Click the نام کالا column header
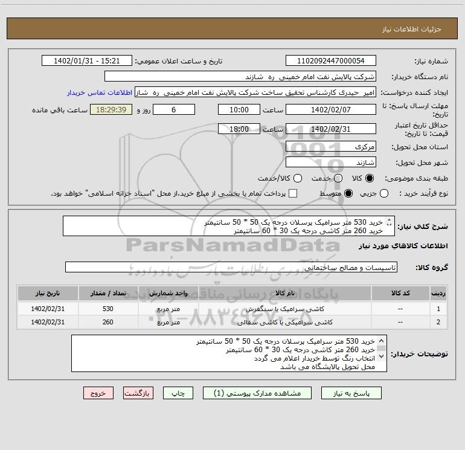The width and height of the screenshot is (465, 450). pyautogui.click(x=284, y=293)
